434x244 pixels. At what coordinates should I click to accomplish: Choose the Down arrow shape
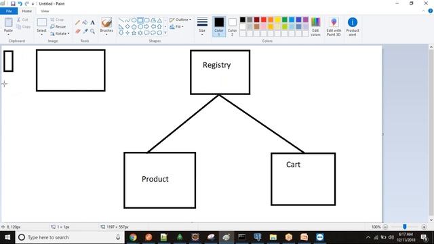click(121, 33)
